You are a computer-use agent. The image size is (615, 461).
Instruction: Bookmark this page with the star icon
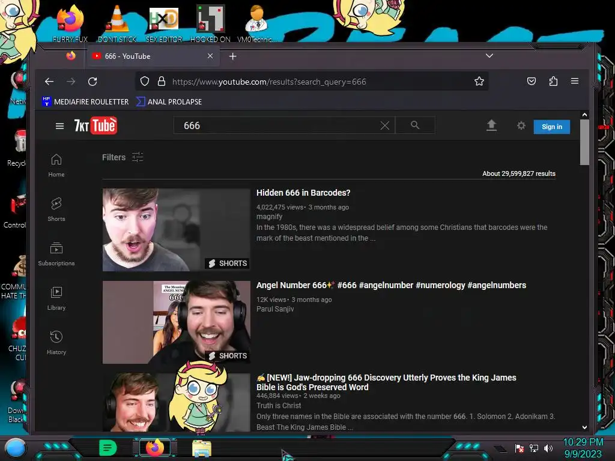pyautogui.click(x=479, y=81)
